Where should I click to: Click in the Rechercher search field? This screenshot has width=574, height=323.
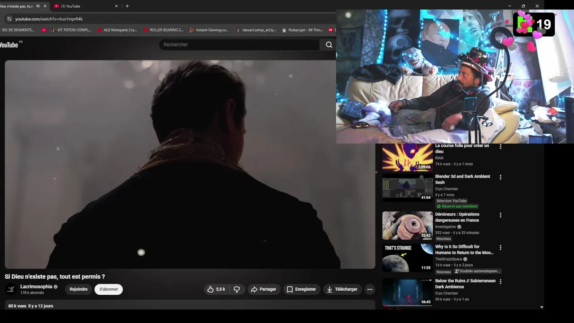point(239,44)
